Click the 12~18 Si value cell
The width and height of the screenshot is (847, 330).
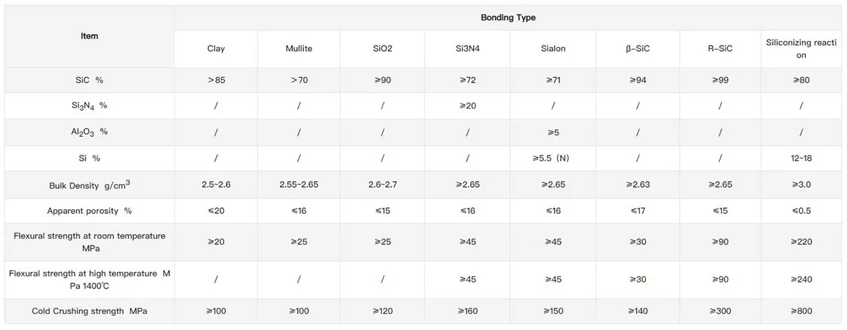tap(801, 158)
